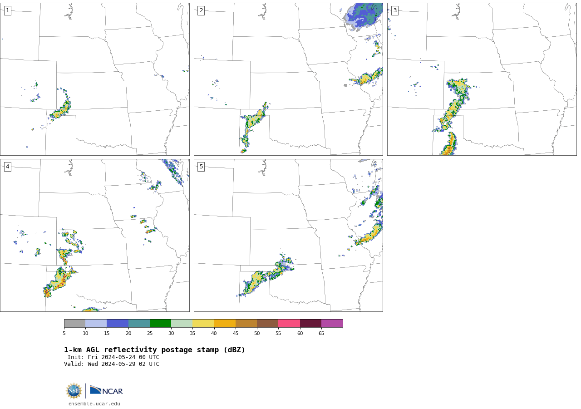Click the tan 45-50 dBZ swatch

246,324
